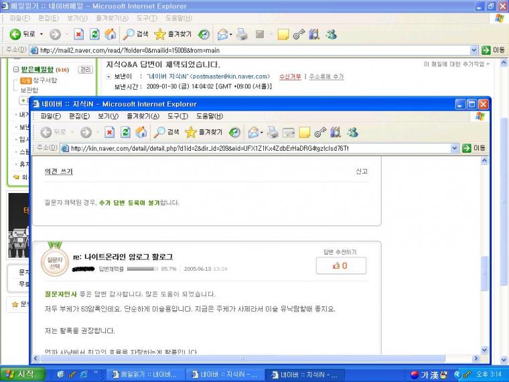Click key icon in background mail window toolbar
The image size is (509, 382).
pos(299,34)
